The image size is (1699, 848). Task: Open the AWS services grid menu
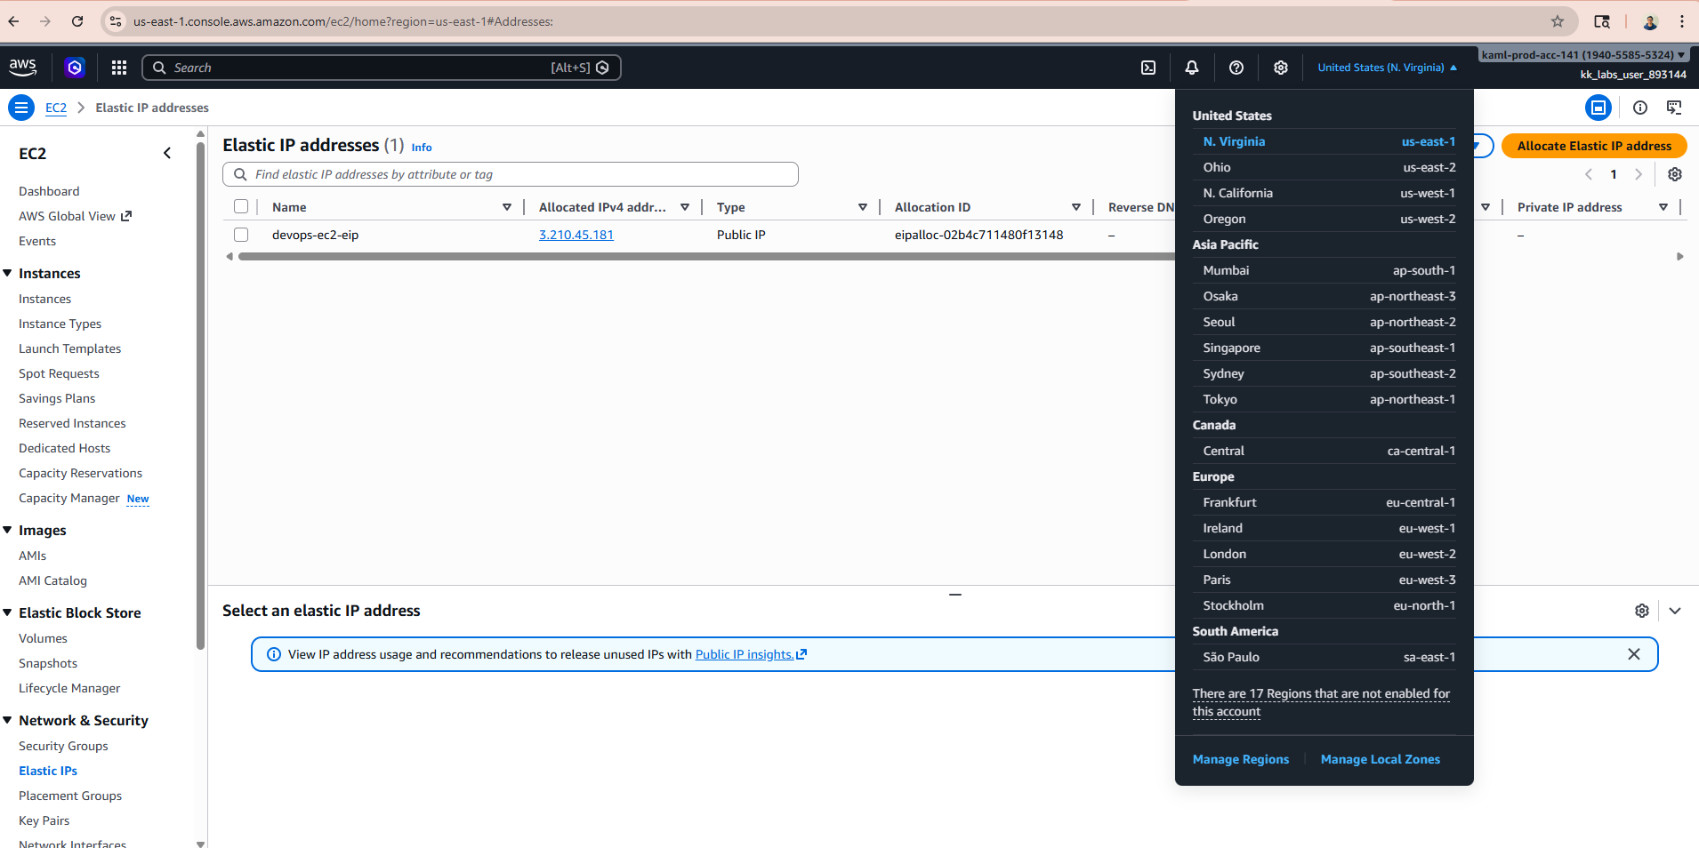coord(119,68)
